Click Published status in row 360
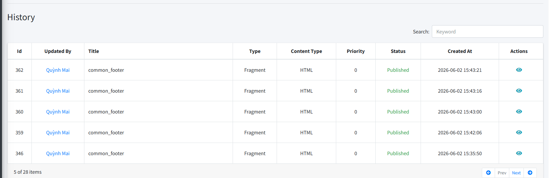This screenshot has height=178, width=549. tap(398, 112)
